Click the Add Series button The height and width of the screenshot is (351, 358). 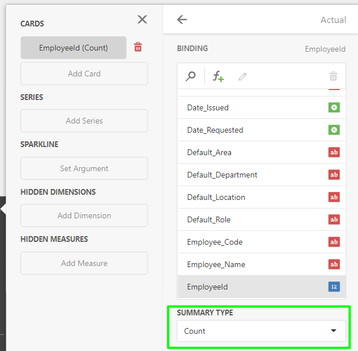click(84, 121)
